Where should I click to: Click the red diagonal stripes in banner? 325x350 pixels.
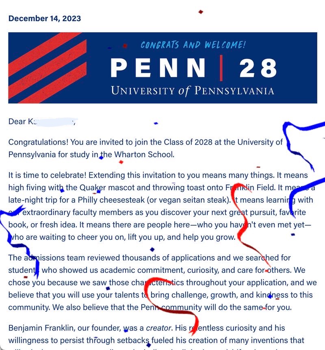point(48,67)
